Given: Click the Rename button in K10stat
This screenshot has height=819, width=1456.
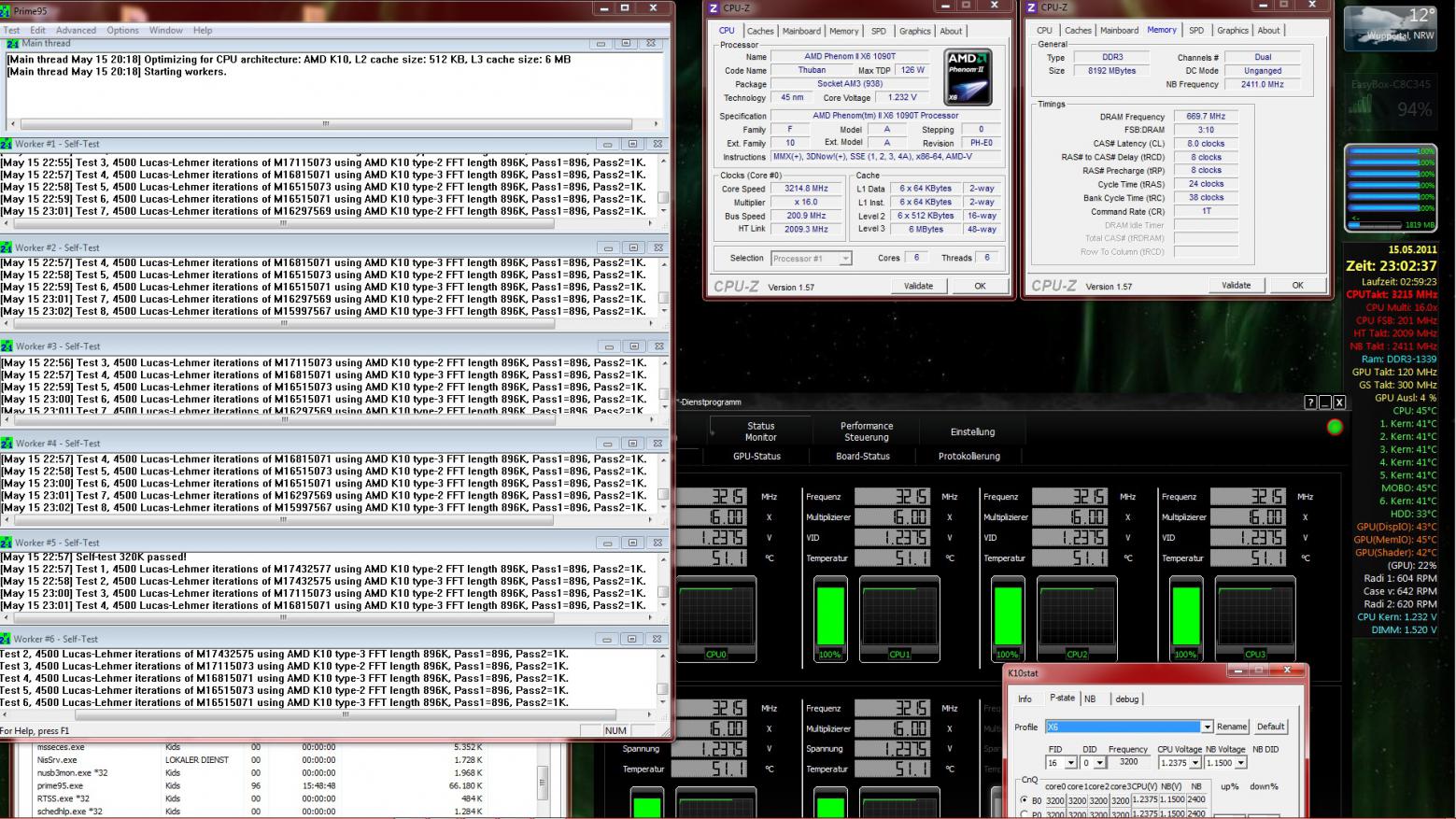Looking at the screenshot, I should coord(1231,727).
